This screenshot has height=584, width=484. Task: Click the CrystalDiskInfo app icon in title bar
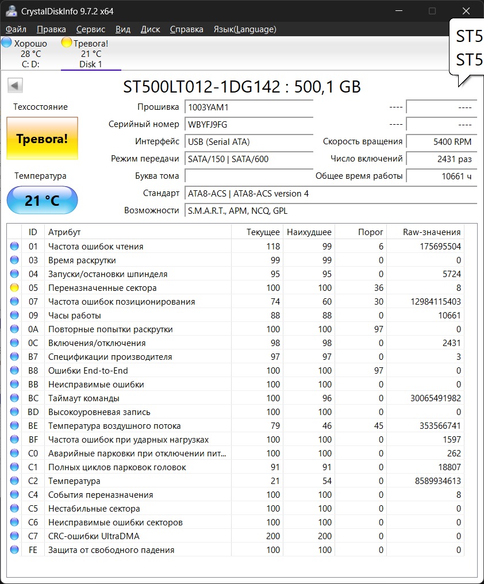click(11, 11)
